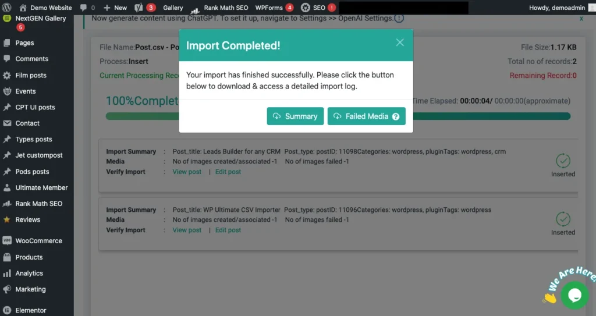This screenshot has width=596, height=316.
Task: Open Edit post for WP Ultimate CSV Importer
Action: tap(228, 230)
